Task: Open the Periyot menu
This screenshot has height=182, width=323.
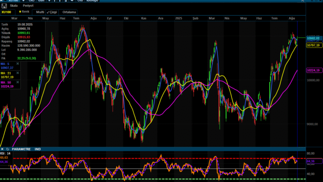Action: tap(28, 6)
